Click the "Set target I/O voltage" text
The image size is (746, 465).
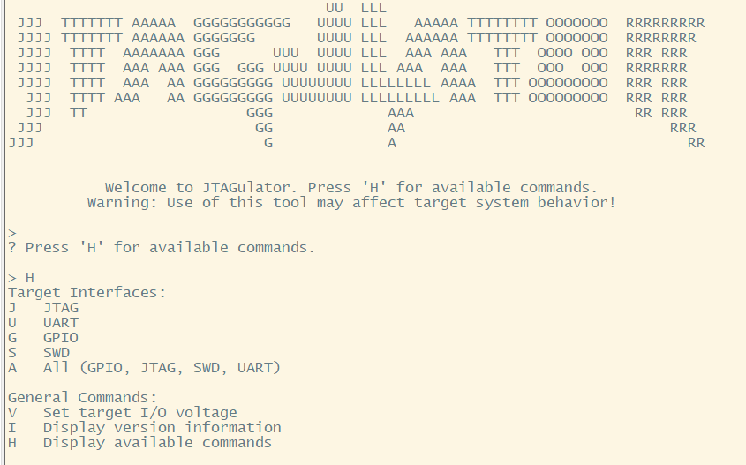coord(139,413)
